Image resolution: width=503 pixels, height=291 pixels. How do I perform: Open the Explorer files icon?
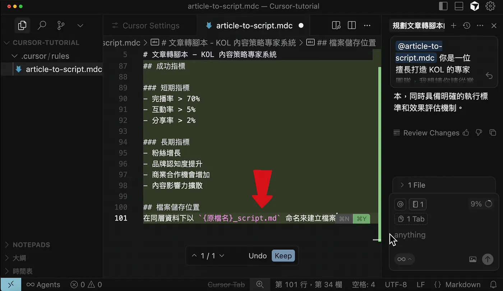[x=22, y=25]
